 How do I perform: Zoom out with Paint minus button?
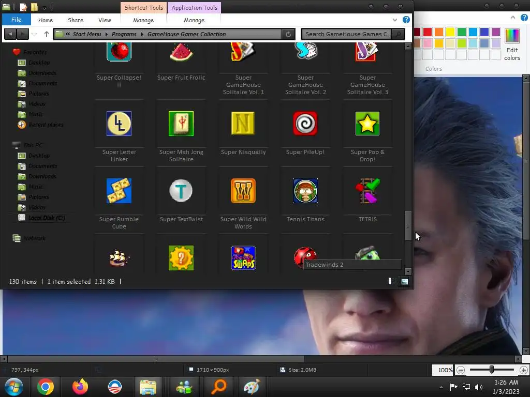[x=460, y=370]
